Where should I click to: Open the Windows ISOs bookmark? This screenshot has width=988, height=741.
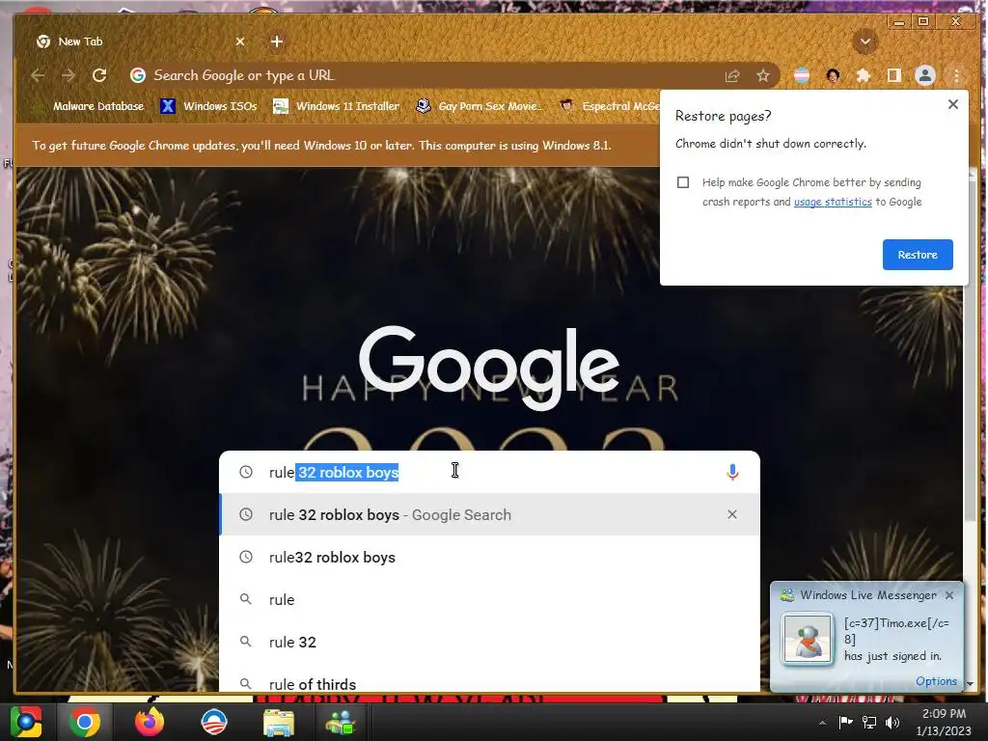(x=208, y=106)
